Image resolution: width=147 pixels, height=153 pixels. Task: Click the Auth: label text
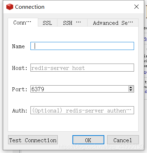click(20, 110)
